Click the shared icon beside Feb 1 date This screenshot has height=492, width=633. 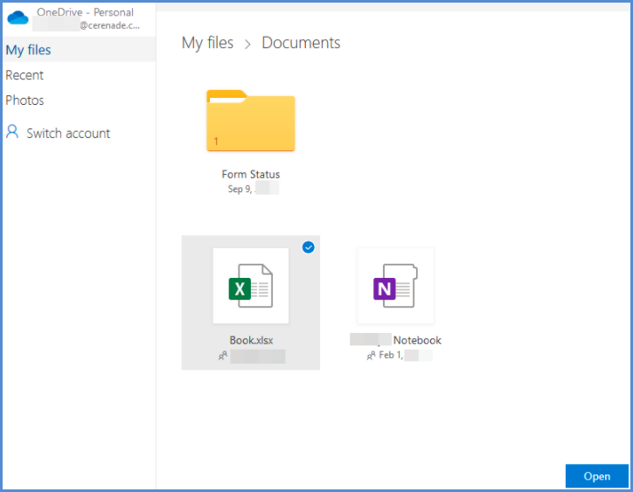pyautogui.click(x=372, y=357)
